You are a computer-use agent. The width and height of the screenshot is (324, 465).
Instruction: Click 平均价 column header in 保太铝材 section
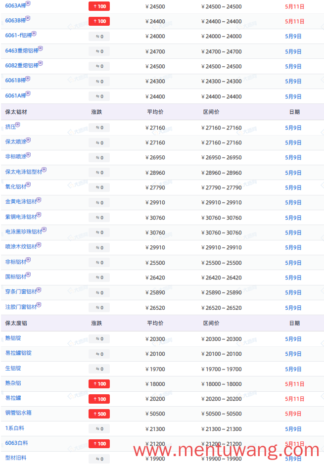pyautogui.click(x=155, y=112)
